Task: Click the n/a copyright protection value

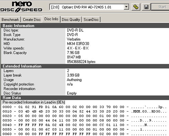Action: (70, 84)
